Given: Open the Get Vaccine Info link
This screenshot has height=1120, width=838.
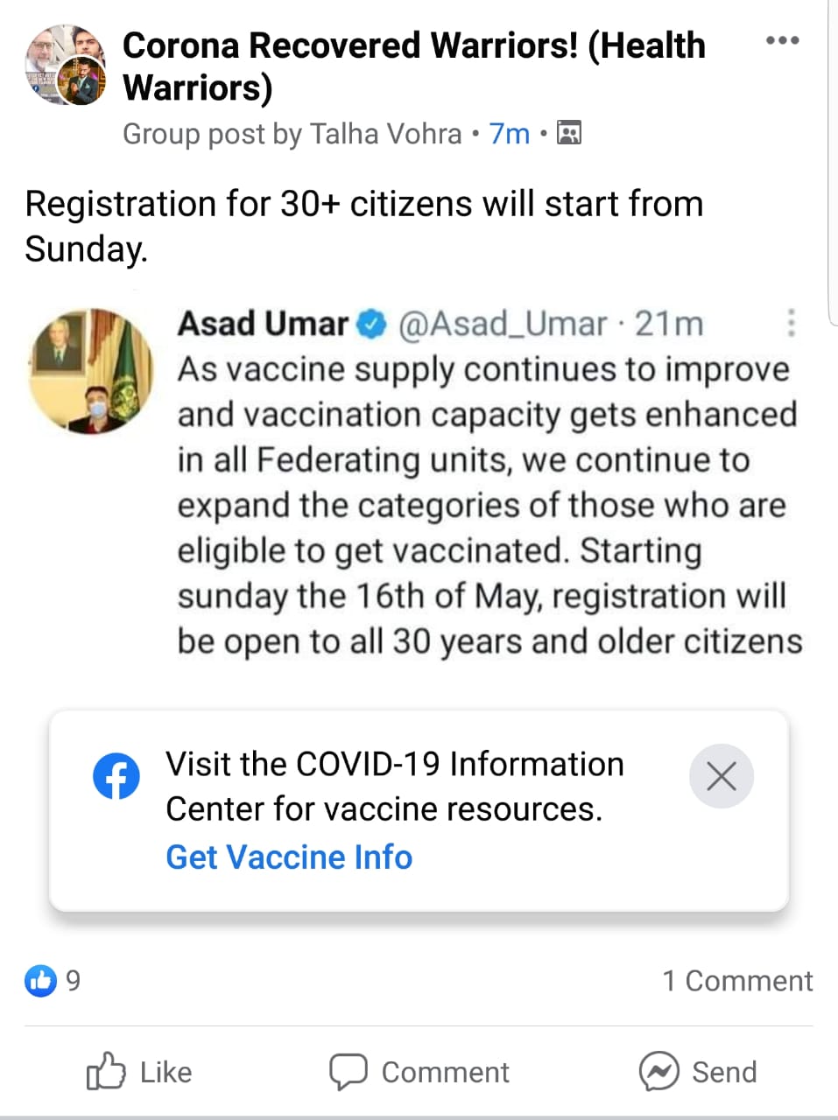Looking at the screenshot, I should [x=289, y=857].
